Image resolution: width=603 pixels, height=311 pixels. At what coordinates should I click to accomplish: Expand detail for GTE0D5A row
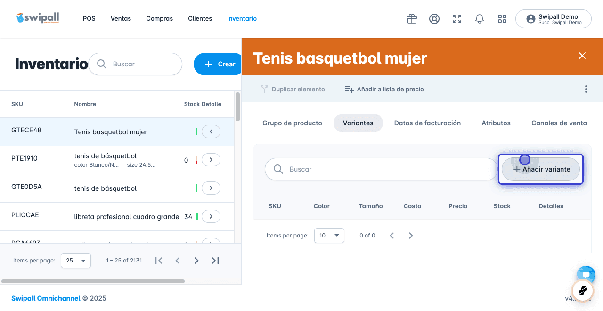click(x=211, y=188)
